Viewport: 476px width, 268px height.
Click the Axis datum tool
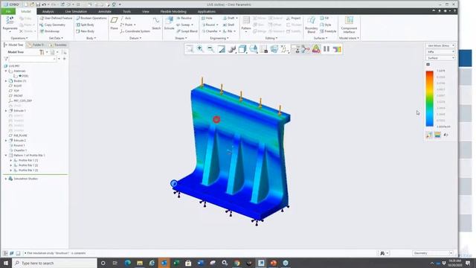[x=126, y=18]
